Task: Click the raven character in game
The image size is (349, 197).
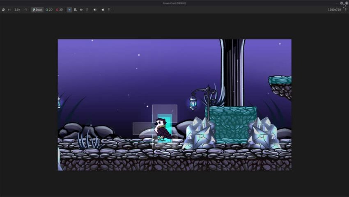Action: point(163,130)
